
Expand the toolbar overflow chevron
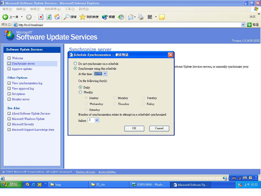tap(259, 14)
